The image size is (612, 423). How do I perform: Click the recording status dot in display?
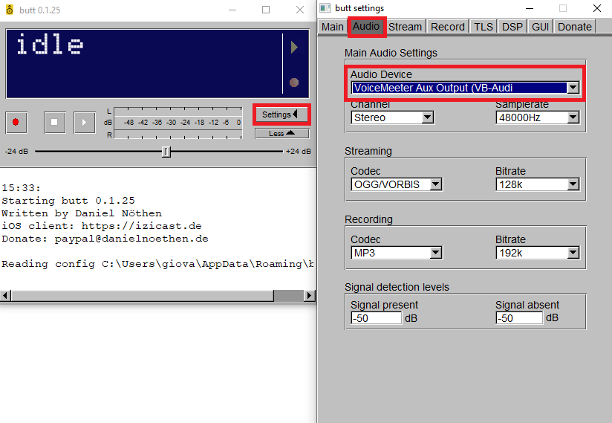294,83
